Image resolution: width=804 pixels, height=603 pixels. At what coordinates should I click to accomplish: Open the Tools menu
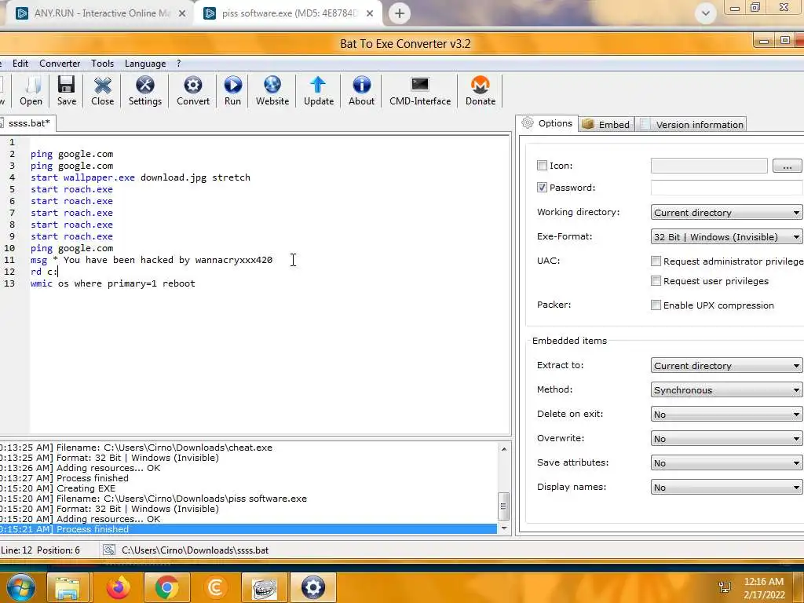[103, 64]
